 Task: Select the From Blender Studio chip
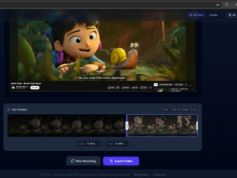click(x=166, y=85)
